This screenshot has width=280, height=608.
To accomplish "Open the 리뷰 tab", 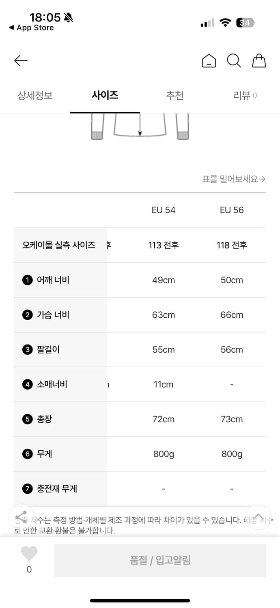I will click(x=245, y=95).
